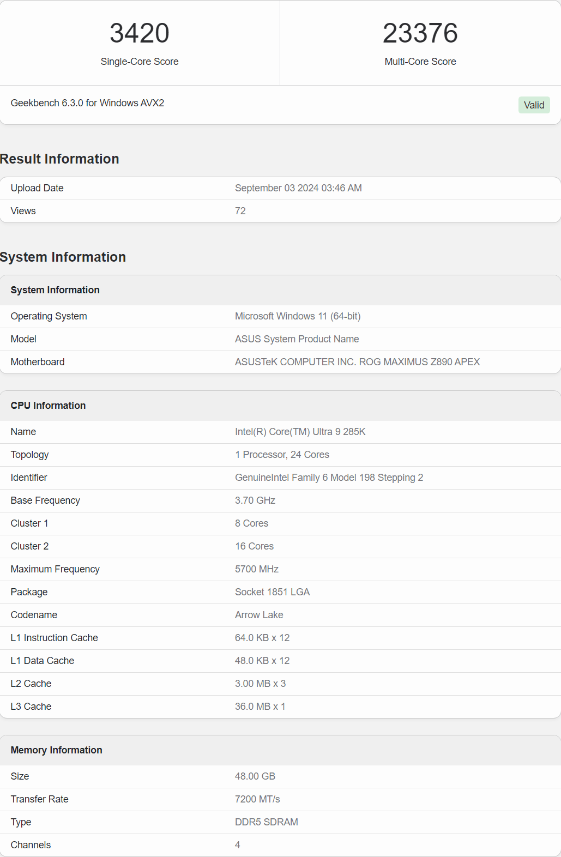Click the Geekbench 6.3.0 version text
561x857 pixels.
pyautogui.click(x=87, y=103)
